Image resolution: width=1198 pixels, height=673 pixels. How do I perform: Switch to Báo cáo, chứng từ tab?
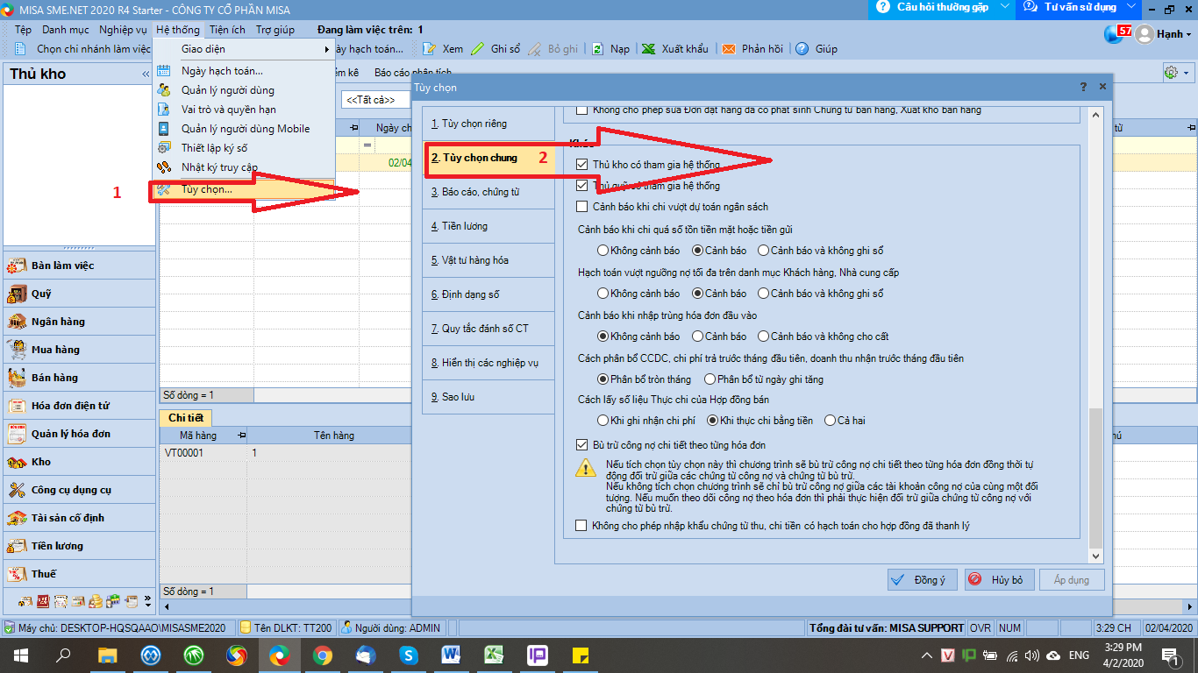pyautogui.click(x=488, y=192)
